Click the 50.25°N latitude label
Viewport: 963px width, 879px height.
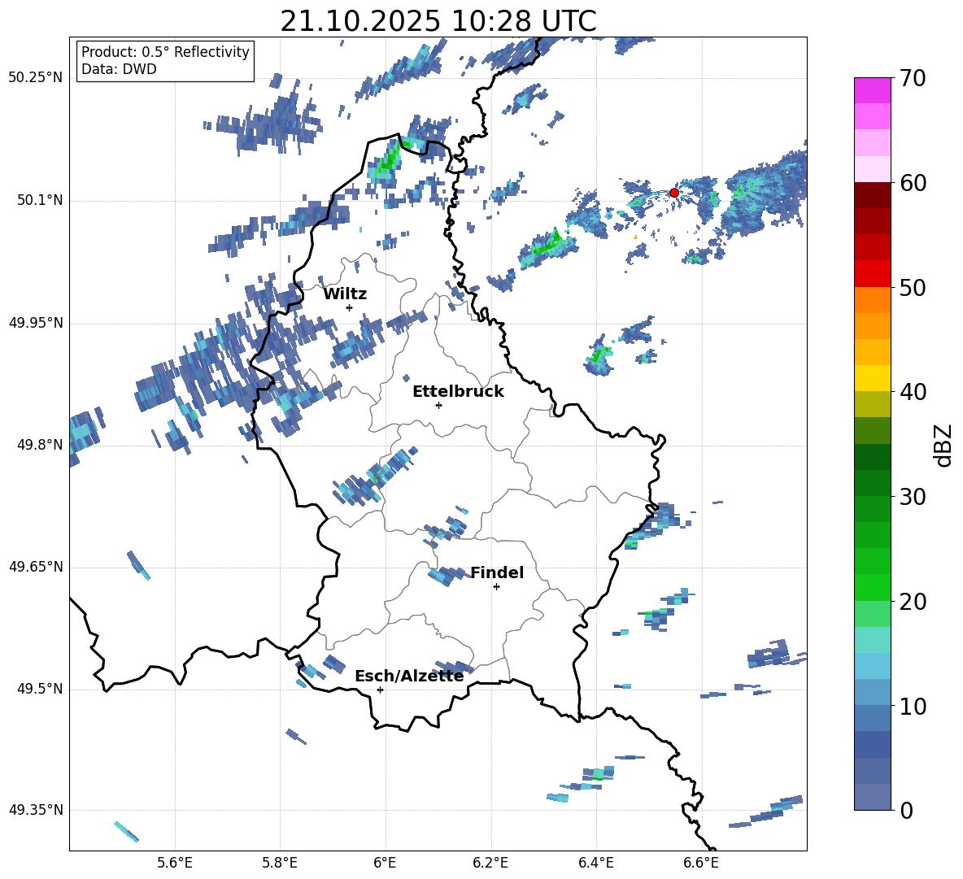pos(36,78)
